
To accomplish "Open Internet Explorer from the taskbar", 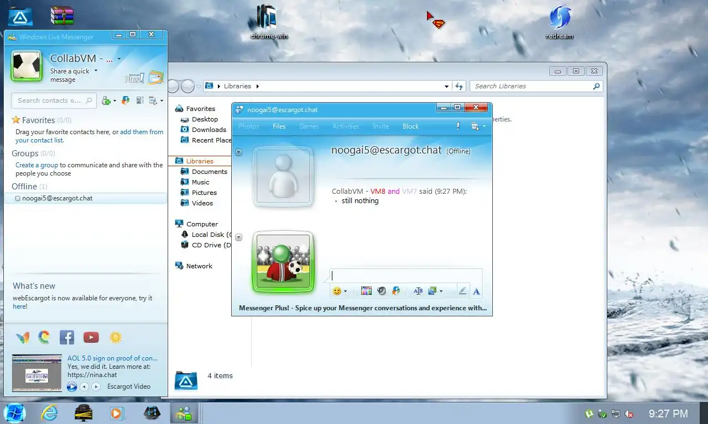I will pyautogui.click(x=50, y=412).
